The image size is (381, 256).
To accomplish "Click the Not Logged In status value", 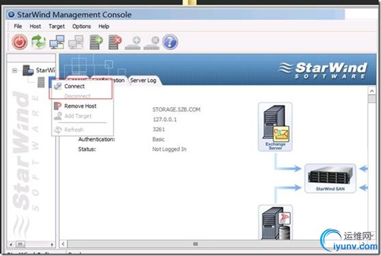I will (x=169, y=149).
